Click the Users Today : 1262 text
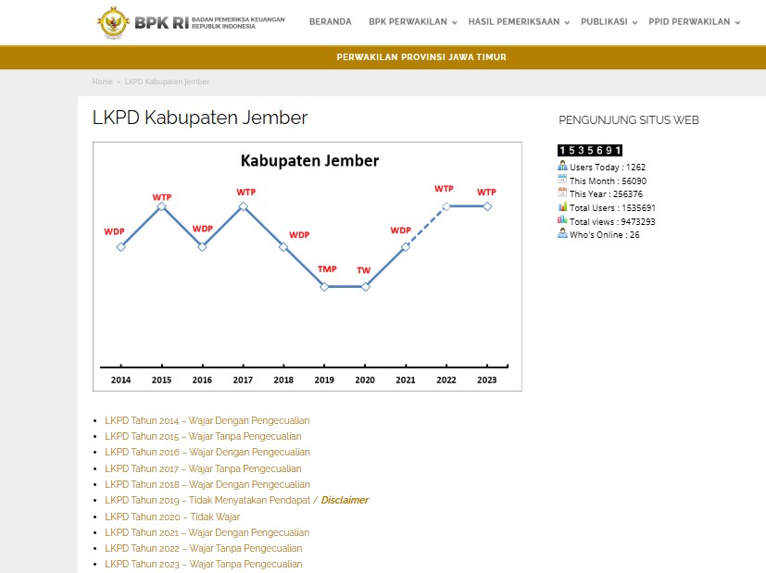Viewport: 766px width, 573px height. (608, 168)
